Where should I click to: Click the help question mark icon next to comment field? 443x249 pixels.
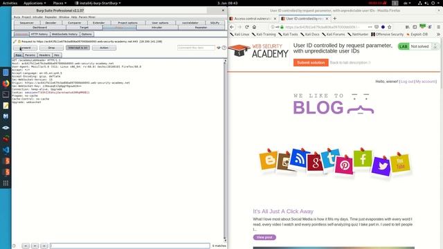(224, 48)
